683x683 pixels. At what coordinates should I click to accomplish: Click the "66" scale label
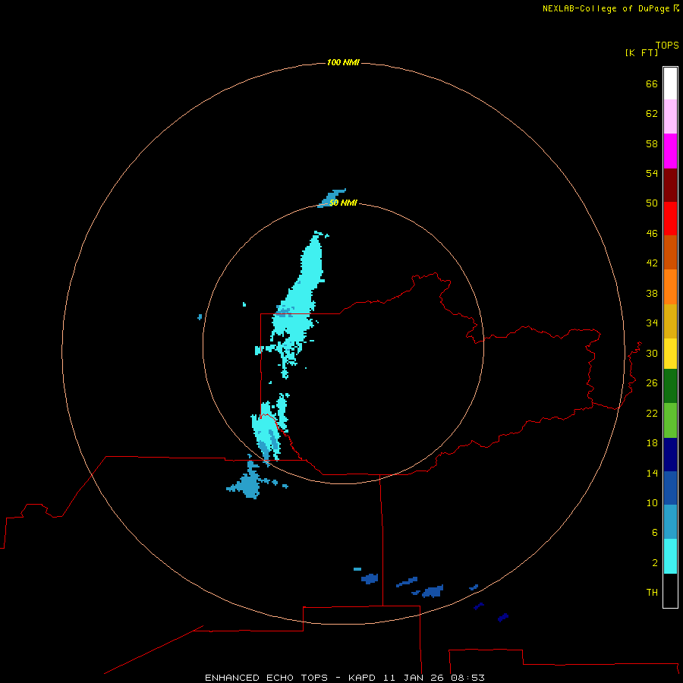tap(652, 83)
